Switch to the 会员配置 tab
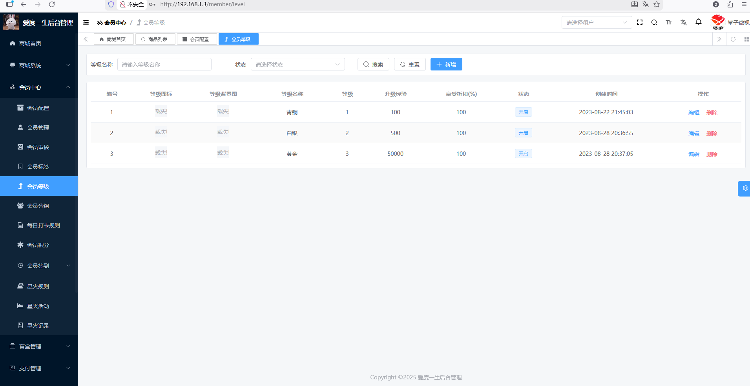This screenshot has width=750, height=386. [x=197, y=39]
